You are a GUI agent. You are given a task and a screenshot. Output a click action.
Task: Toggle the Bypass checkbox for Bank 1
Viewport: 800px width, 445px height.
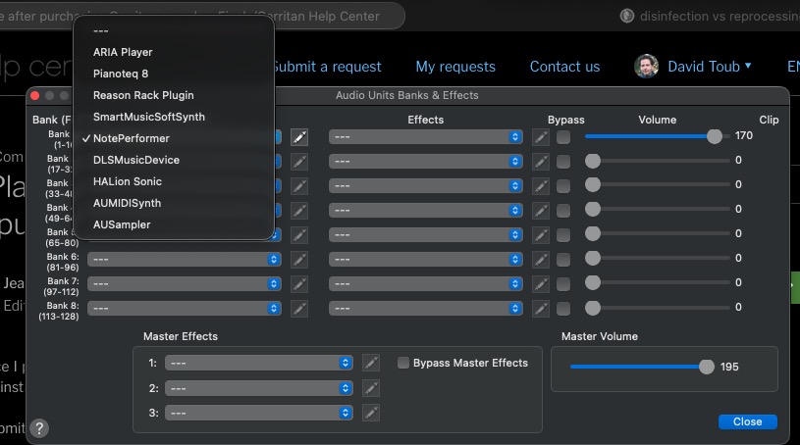[563, 136]
